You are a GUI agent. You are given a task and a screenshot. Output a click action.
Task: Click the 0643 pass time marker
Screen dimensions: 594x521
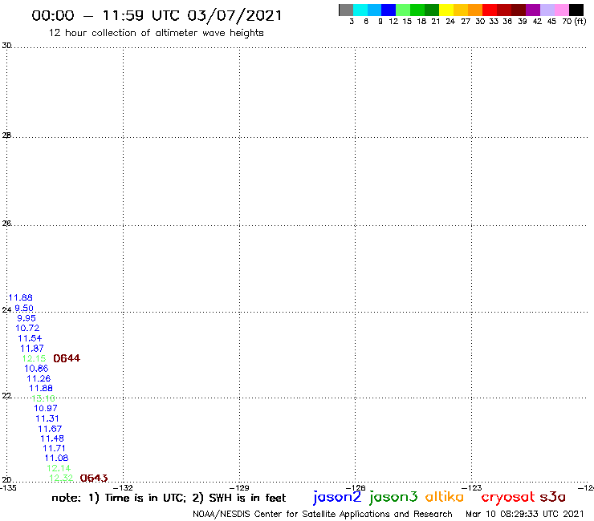tap(94, 479)
